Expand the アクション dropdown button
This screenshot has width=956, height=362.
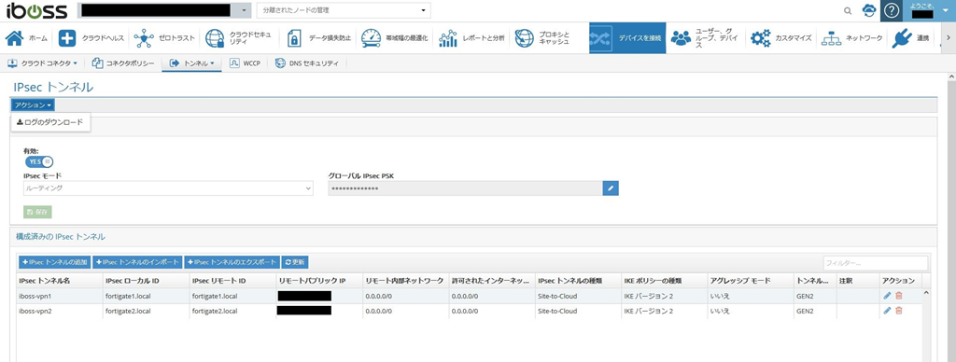click(x=33, y=105)
